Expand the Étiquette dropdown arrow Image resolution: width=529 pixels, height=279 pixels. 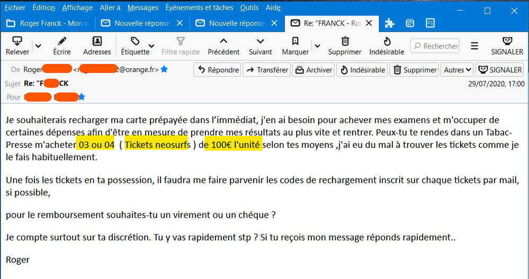click(x=152, y=46)
